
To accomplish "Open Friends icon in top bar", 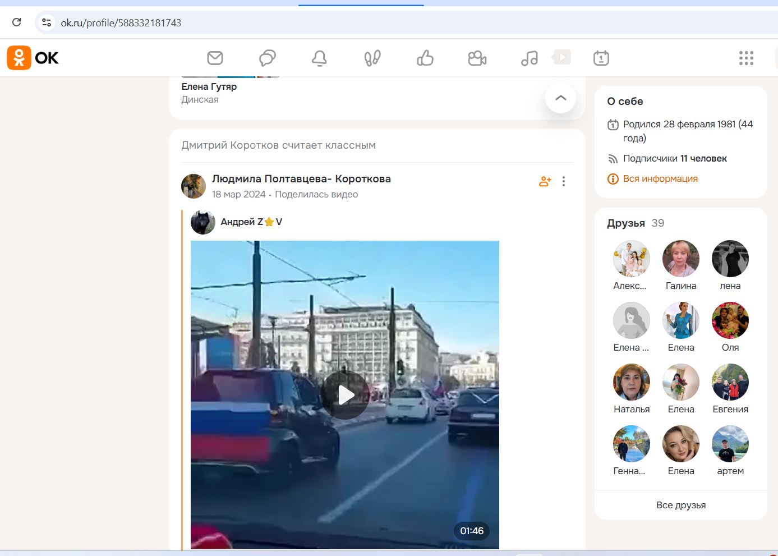I will point(476,58).
